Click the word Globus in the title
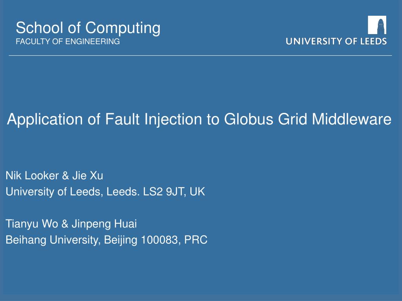The height and width of the screenshot is (301, 402). (249, 119)
